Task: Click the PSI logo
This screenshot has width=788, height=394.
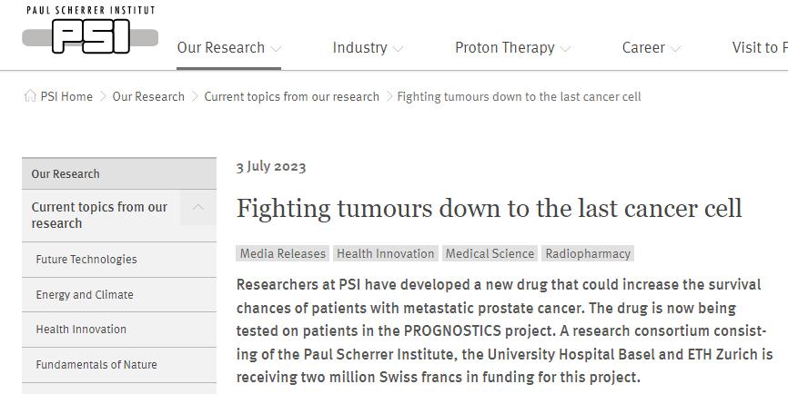Action: point(89,30)
